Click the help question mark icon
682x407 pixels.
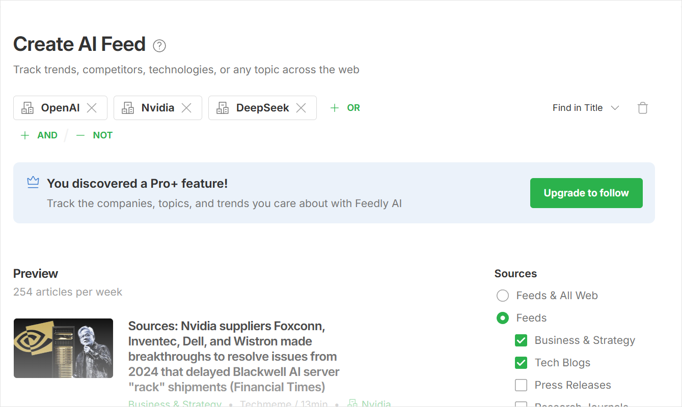tap(159, 46)
